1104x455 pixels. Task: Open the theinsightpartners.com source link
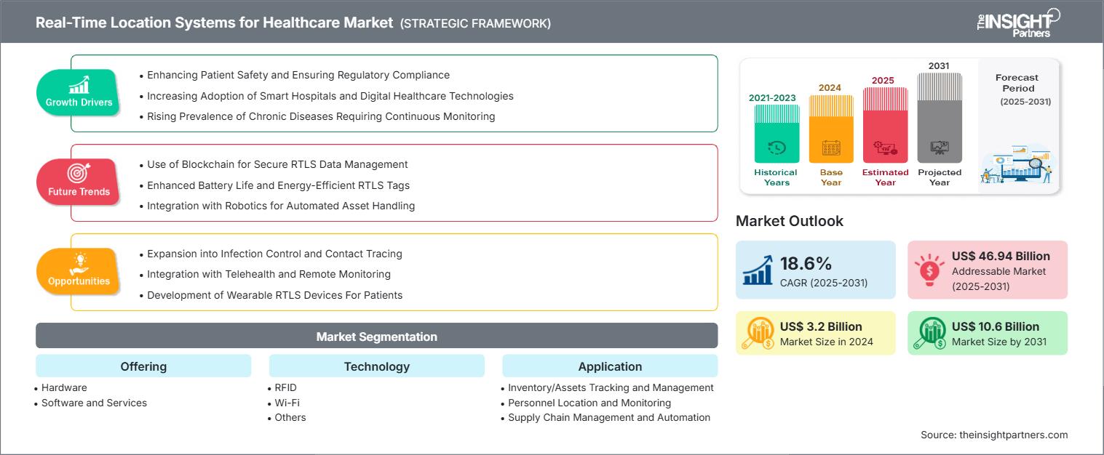pyautogui.click(x=994, y=435)
